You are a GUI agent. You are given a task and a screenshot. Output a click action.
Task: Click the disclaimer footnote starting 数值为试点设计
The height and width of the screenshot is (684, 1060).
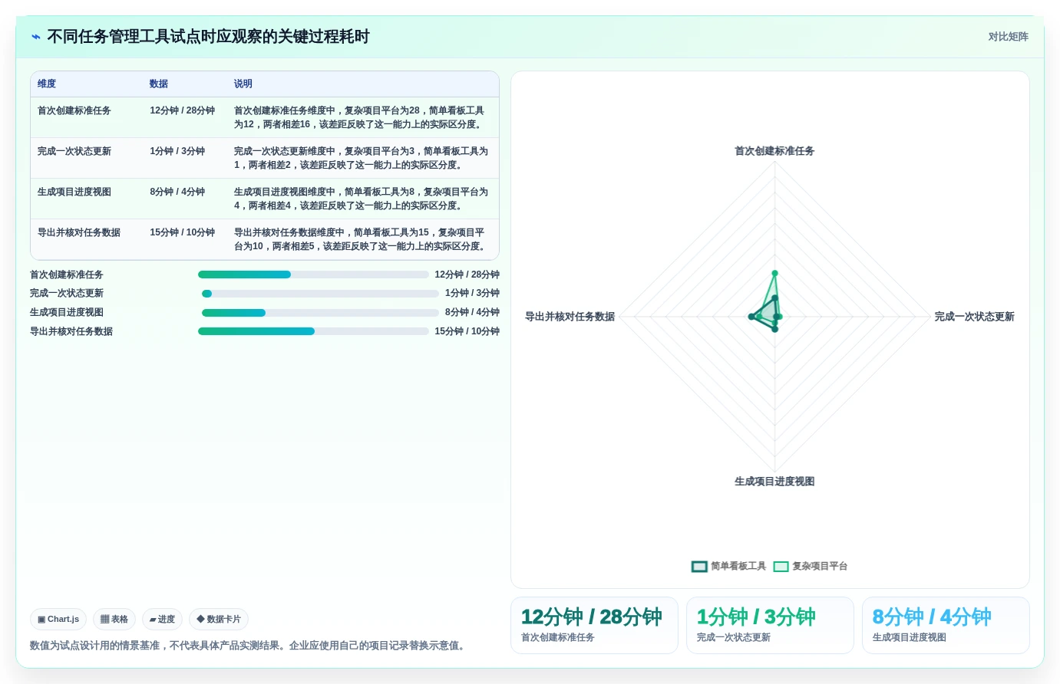(x=249, y=646)
